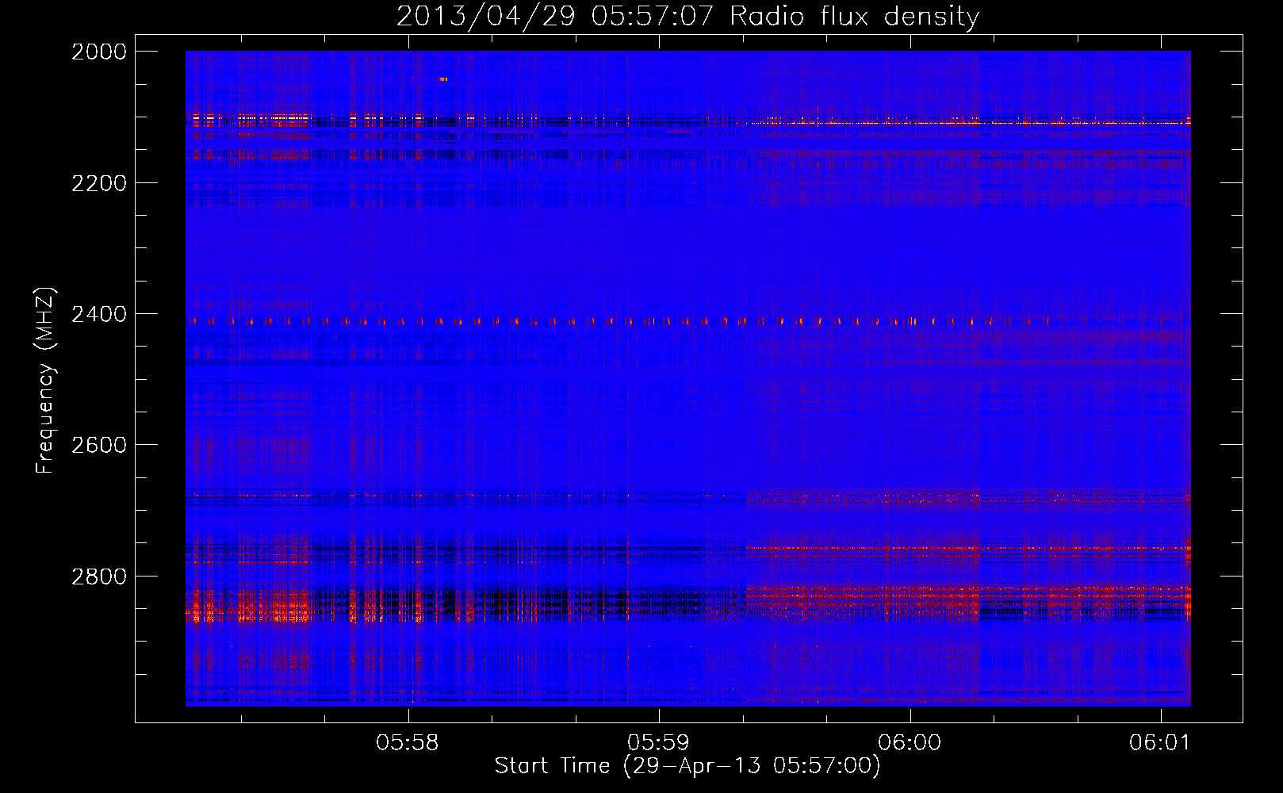Select the 2400 frequency axis label
The image size is (1283, 793).
(x=99, y=314)
